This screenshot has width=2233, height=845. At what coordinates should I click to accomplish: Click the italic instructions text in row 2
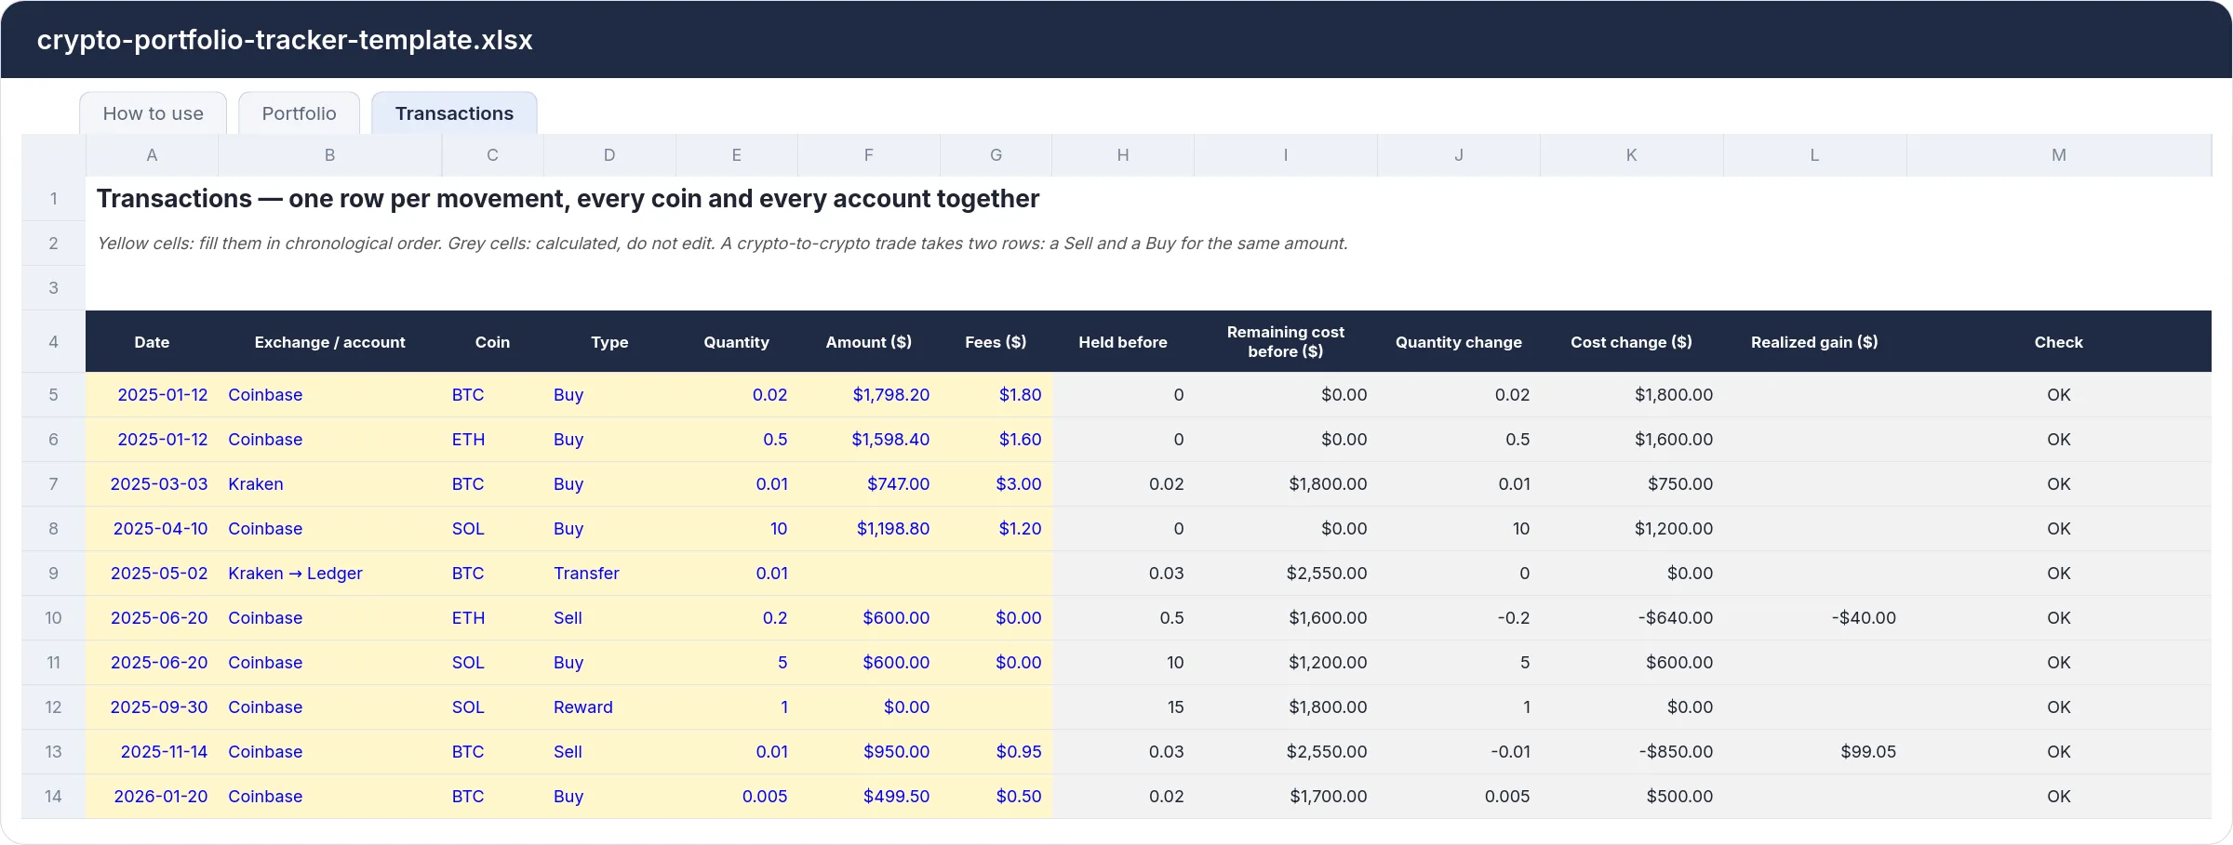[722, 244]
